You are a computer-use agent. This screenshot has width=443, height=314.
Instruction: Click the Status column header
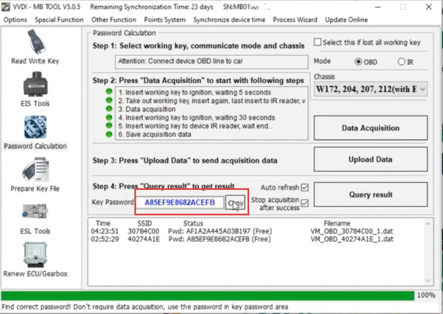click(193, 223)
